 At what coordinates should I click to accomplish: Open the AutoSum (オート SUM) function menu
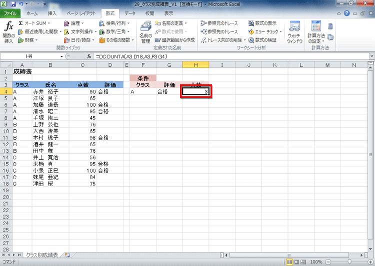point(34,23)
